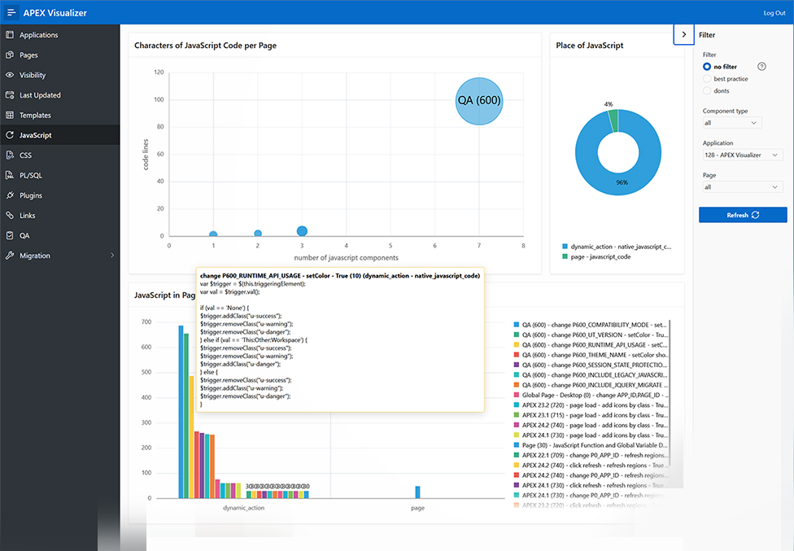Click the Applications sidebar icon
Screen dimensions: 794x551
(10, 35)
